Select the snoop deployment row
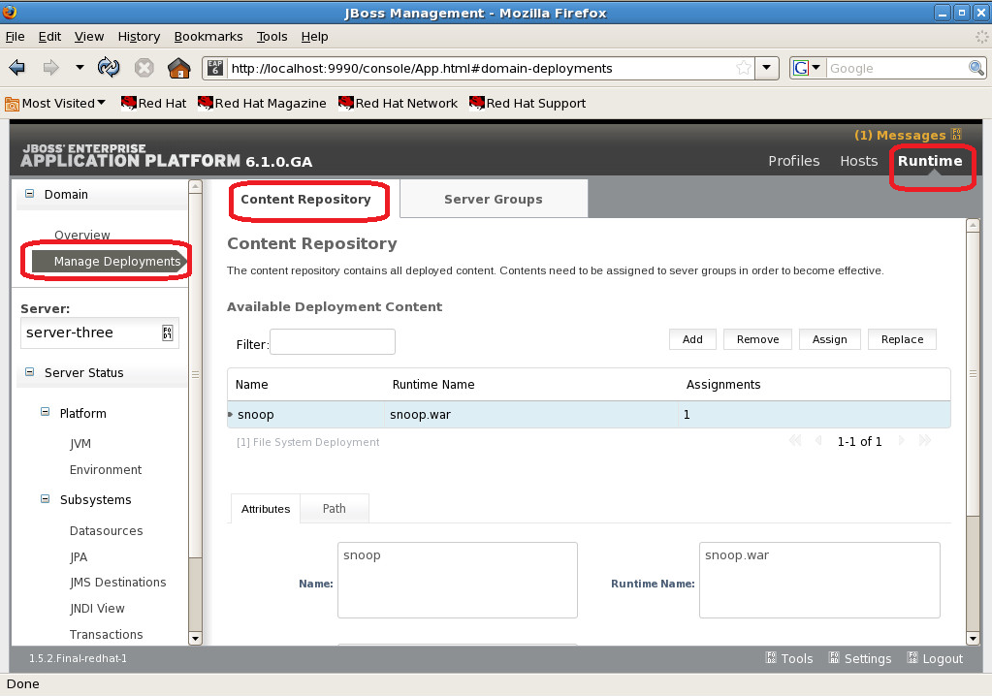Image resolution: width=992 pixels, height=696 pixels. [589, 415]
